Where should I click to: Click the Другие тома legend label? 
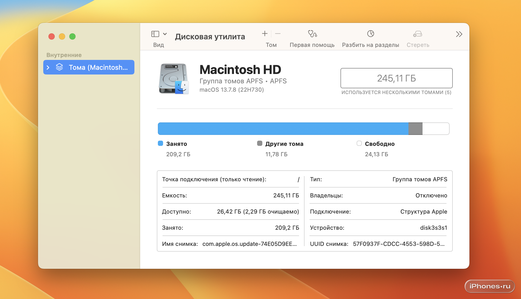tap(284, 144)
